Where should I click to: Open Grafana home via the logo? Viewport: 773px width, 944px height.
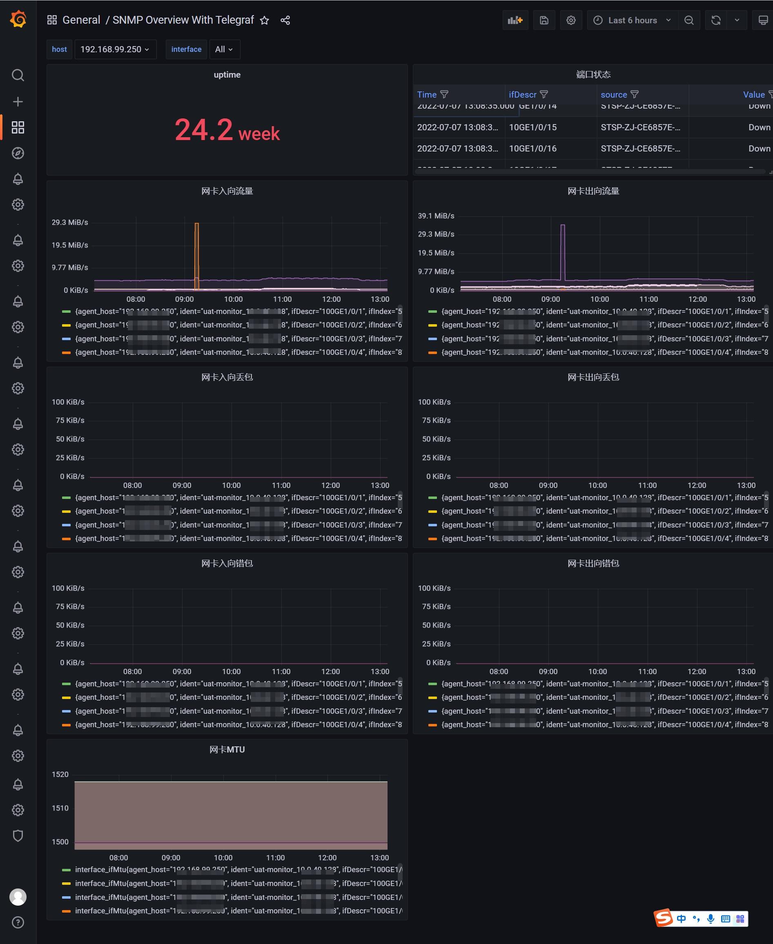click(18, 20)
